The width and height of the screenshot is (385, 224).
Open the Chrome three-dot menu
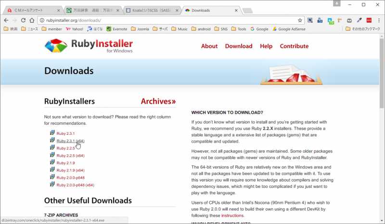coord(379,20)
